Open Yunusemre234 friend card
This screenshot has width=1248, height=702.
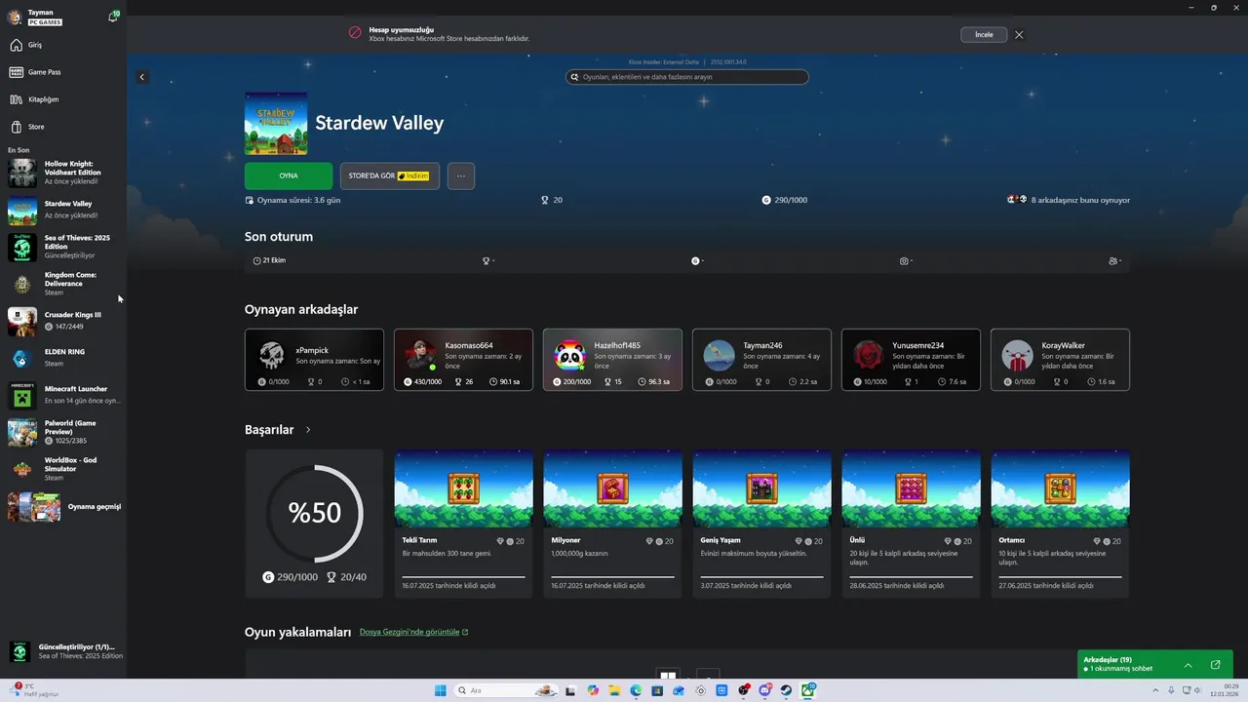pos(911,360)
